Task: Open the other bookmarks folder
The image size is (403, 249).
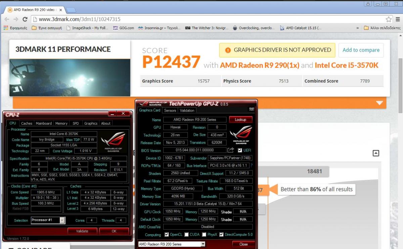Action: point(382,28)
